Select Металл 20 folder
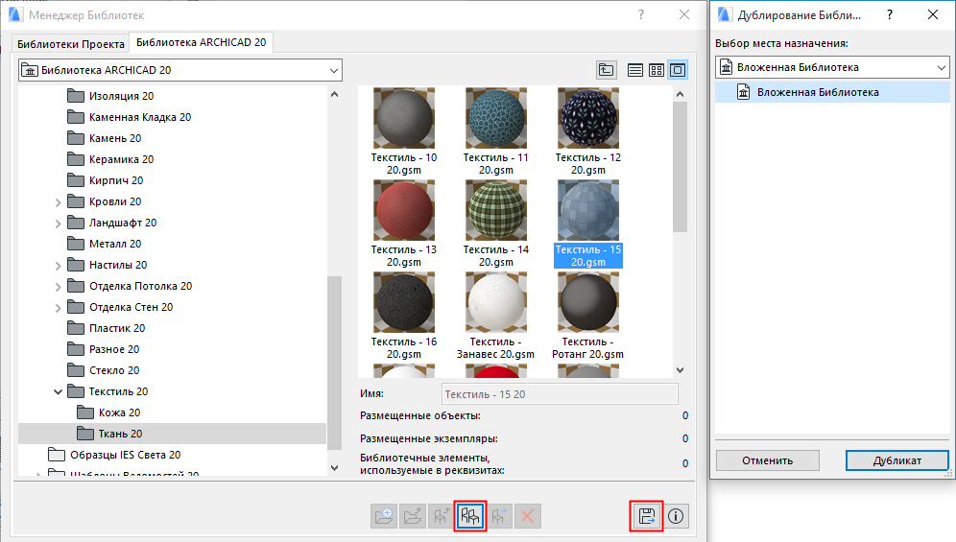The width and height of the screenshot is (956, 542). pyautogui.click(x=105, y=244)
